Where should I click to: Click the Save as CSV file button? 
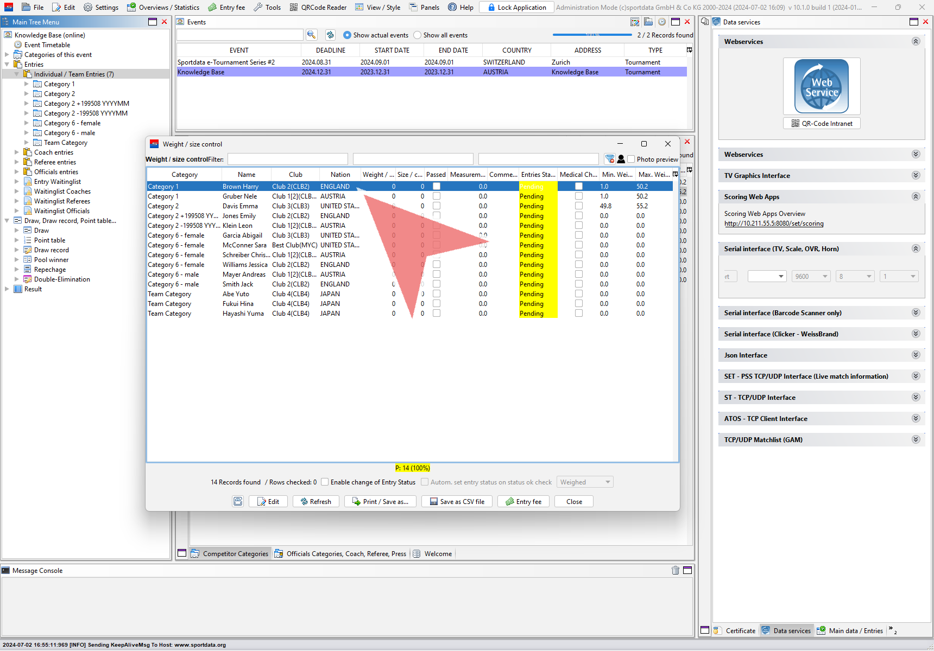(x=457, y=501)
